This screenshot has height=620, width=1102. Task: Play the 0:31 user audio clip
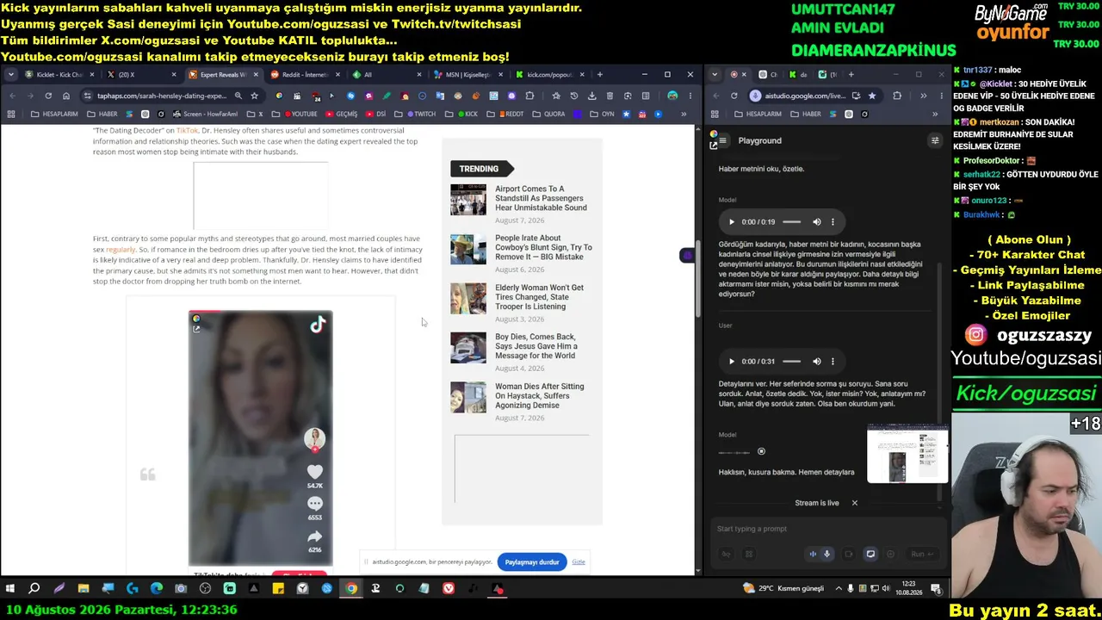pyautogui.click(x=732, y=362)
